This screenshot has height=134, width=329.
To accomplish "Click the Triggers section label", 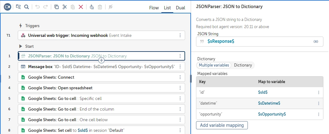I will [32, 26].
